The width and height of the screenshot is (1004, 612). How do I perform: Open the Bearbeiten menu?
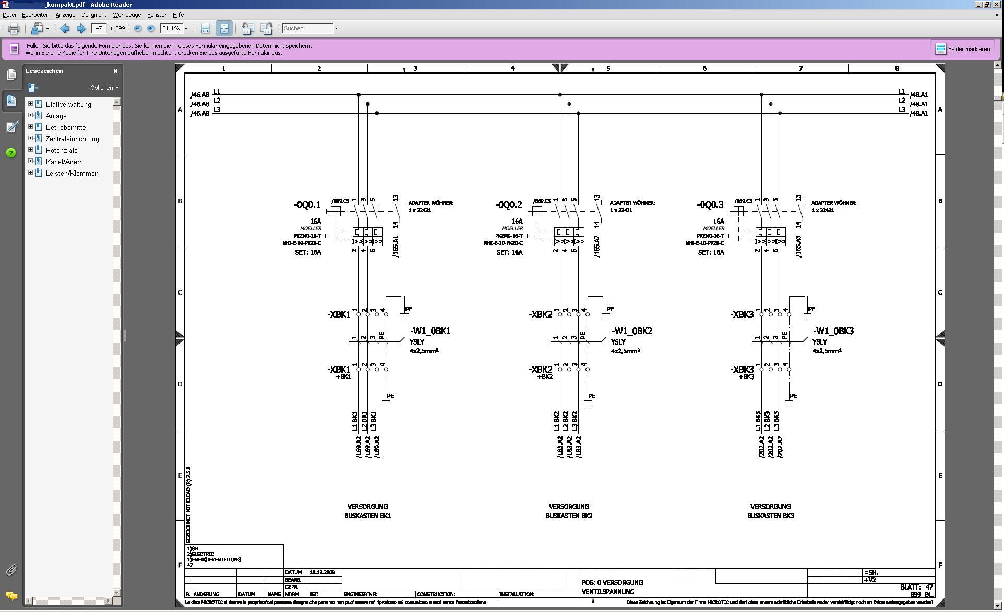click(x=35, y=15)
